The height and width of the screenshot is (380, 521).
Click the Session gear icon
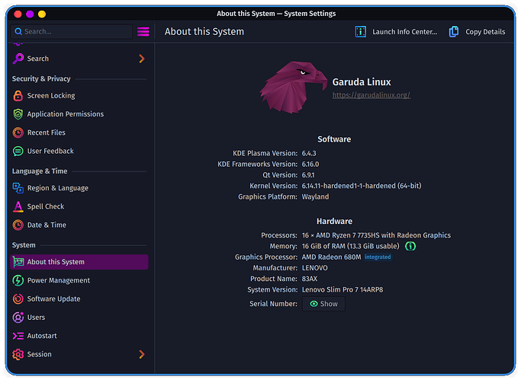[18, 354]
